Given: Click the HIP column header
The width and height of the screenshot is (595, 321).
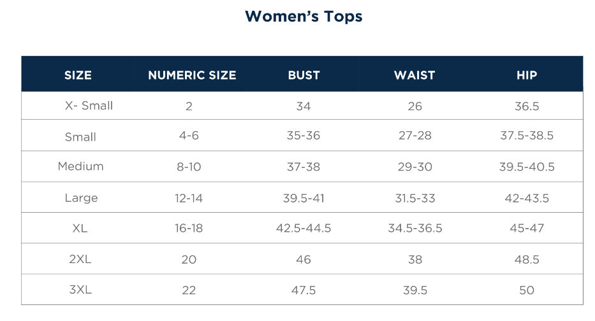Looking at the screenshot, I should tap(527, 75).
